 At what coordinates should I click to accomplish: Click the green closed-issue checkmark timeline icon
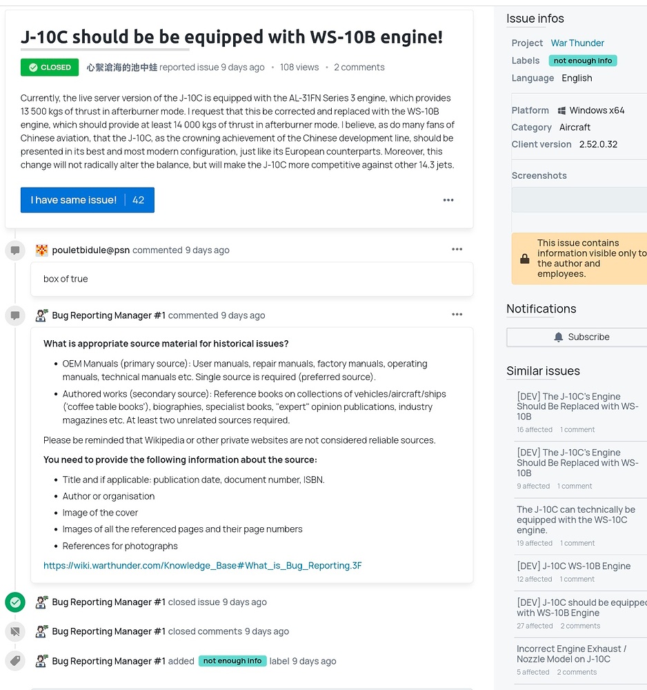(14, 602)
